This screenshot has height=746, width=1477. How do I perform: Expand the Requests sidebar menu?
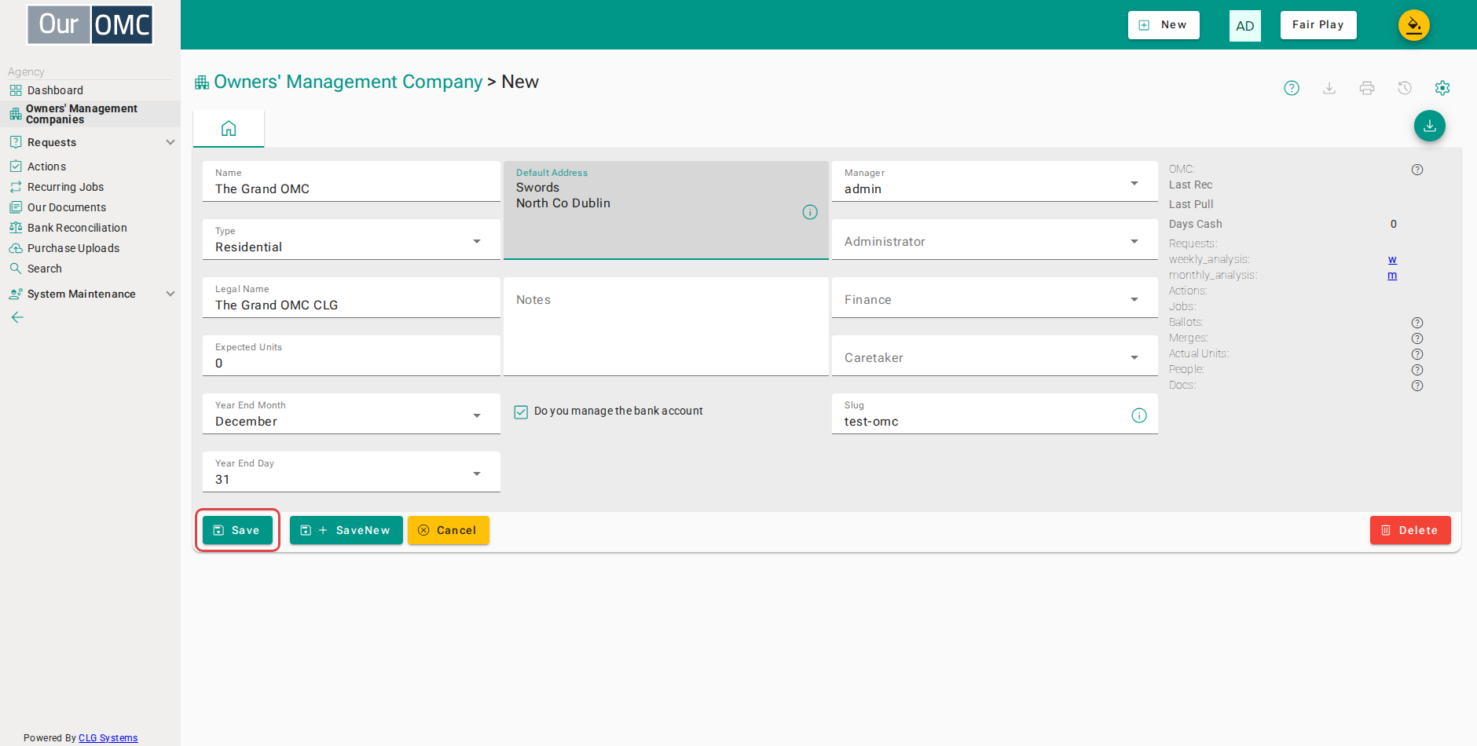[x=90, y=142]
